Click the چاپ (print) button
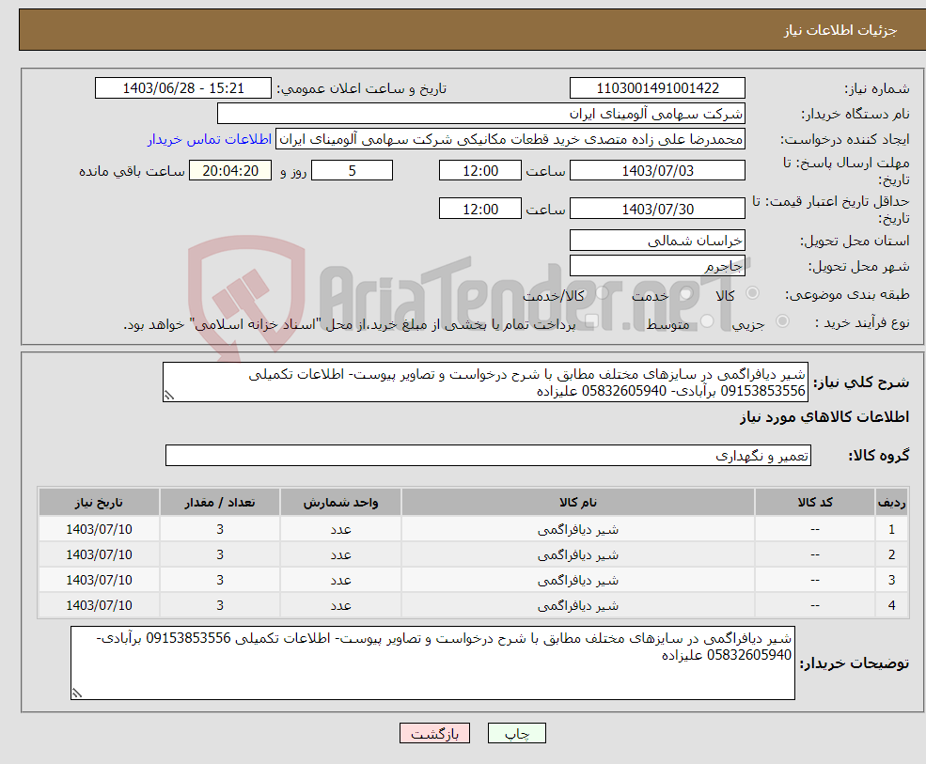 [x=517, y=733]
